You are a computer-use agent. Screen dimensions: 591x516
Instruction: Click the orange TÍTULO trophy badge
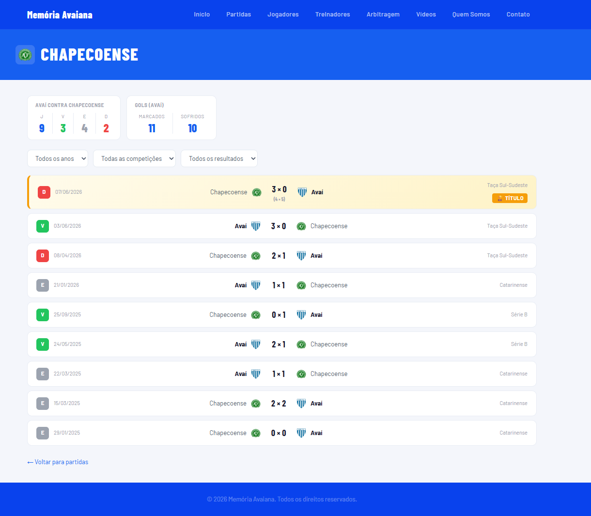click(510, 198)
